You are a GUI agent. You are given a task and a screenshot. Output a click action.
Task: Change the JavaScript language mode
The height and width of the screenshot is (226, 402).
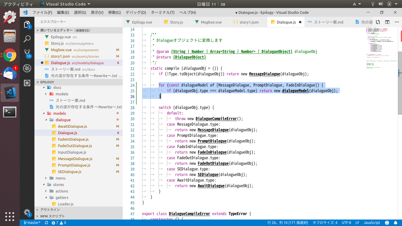(x=372, y=223)
